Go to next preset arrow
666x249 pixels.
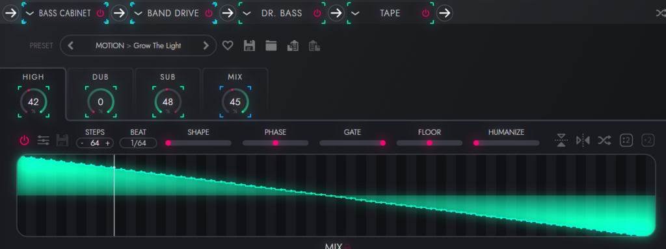pos(206,46)
